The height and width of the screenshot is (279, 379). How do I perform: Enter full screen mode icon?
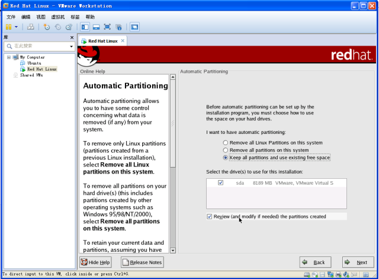click(x=107, y=27)
